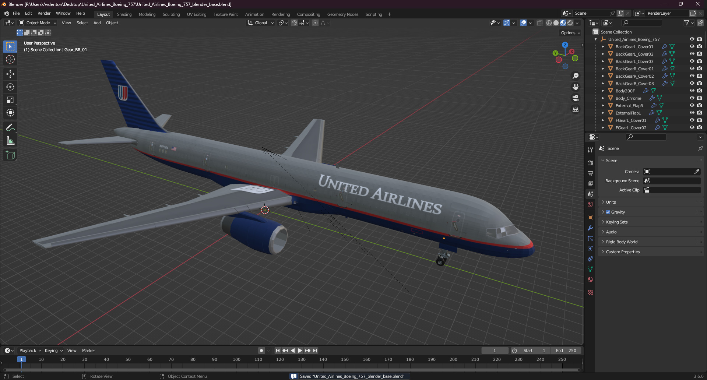Disable Body_Chrome in renders camera icon
The width and height of the screenshot is (707, 380).
click(699, 98)
